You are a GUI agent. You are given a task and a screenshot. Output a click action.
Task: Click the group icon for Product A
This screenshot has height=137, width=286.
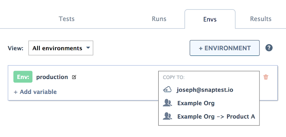click(x=167, y=116)
